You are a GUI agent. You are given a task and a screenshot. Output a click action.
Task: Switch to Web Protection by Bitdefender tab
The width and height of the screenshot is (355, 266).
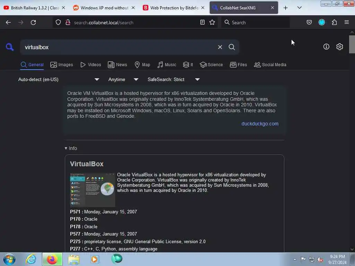pyautogui.click(x=174, y=8)
